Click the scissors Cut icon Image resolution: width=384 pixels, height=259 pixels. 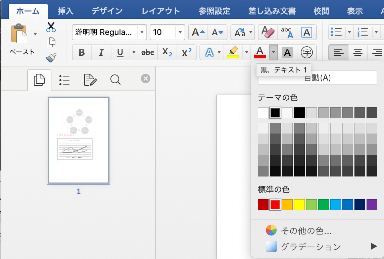[x=51, y=27]
